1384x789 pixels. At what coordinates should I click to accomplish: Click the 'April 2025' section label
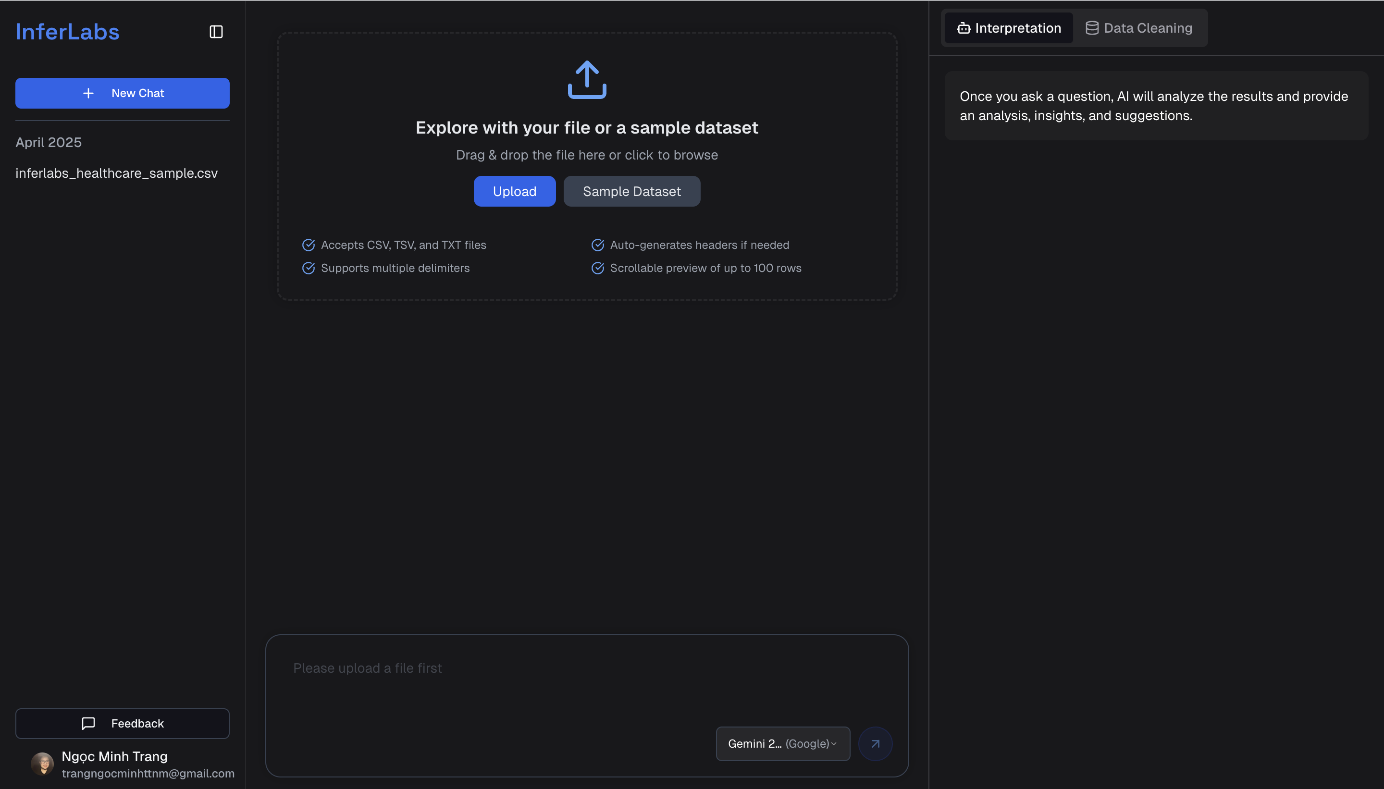(48, 143)
